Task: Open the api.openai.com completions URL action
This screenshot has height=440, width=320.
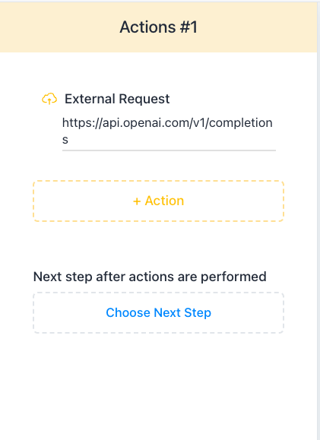Action: pos(167,131)
